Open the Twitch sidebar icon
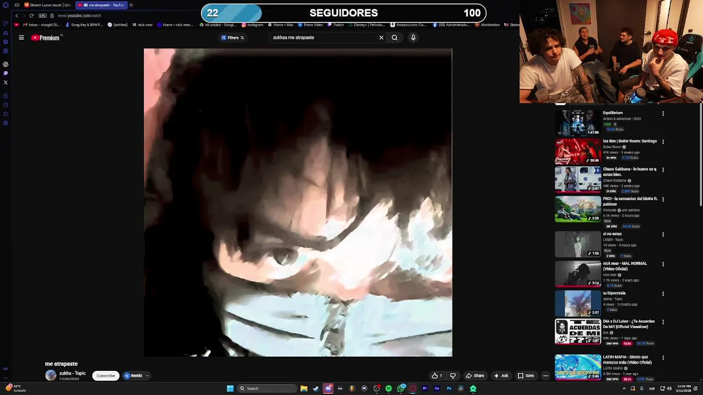This screenshot has height=395, width=703. pos(5,73)
